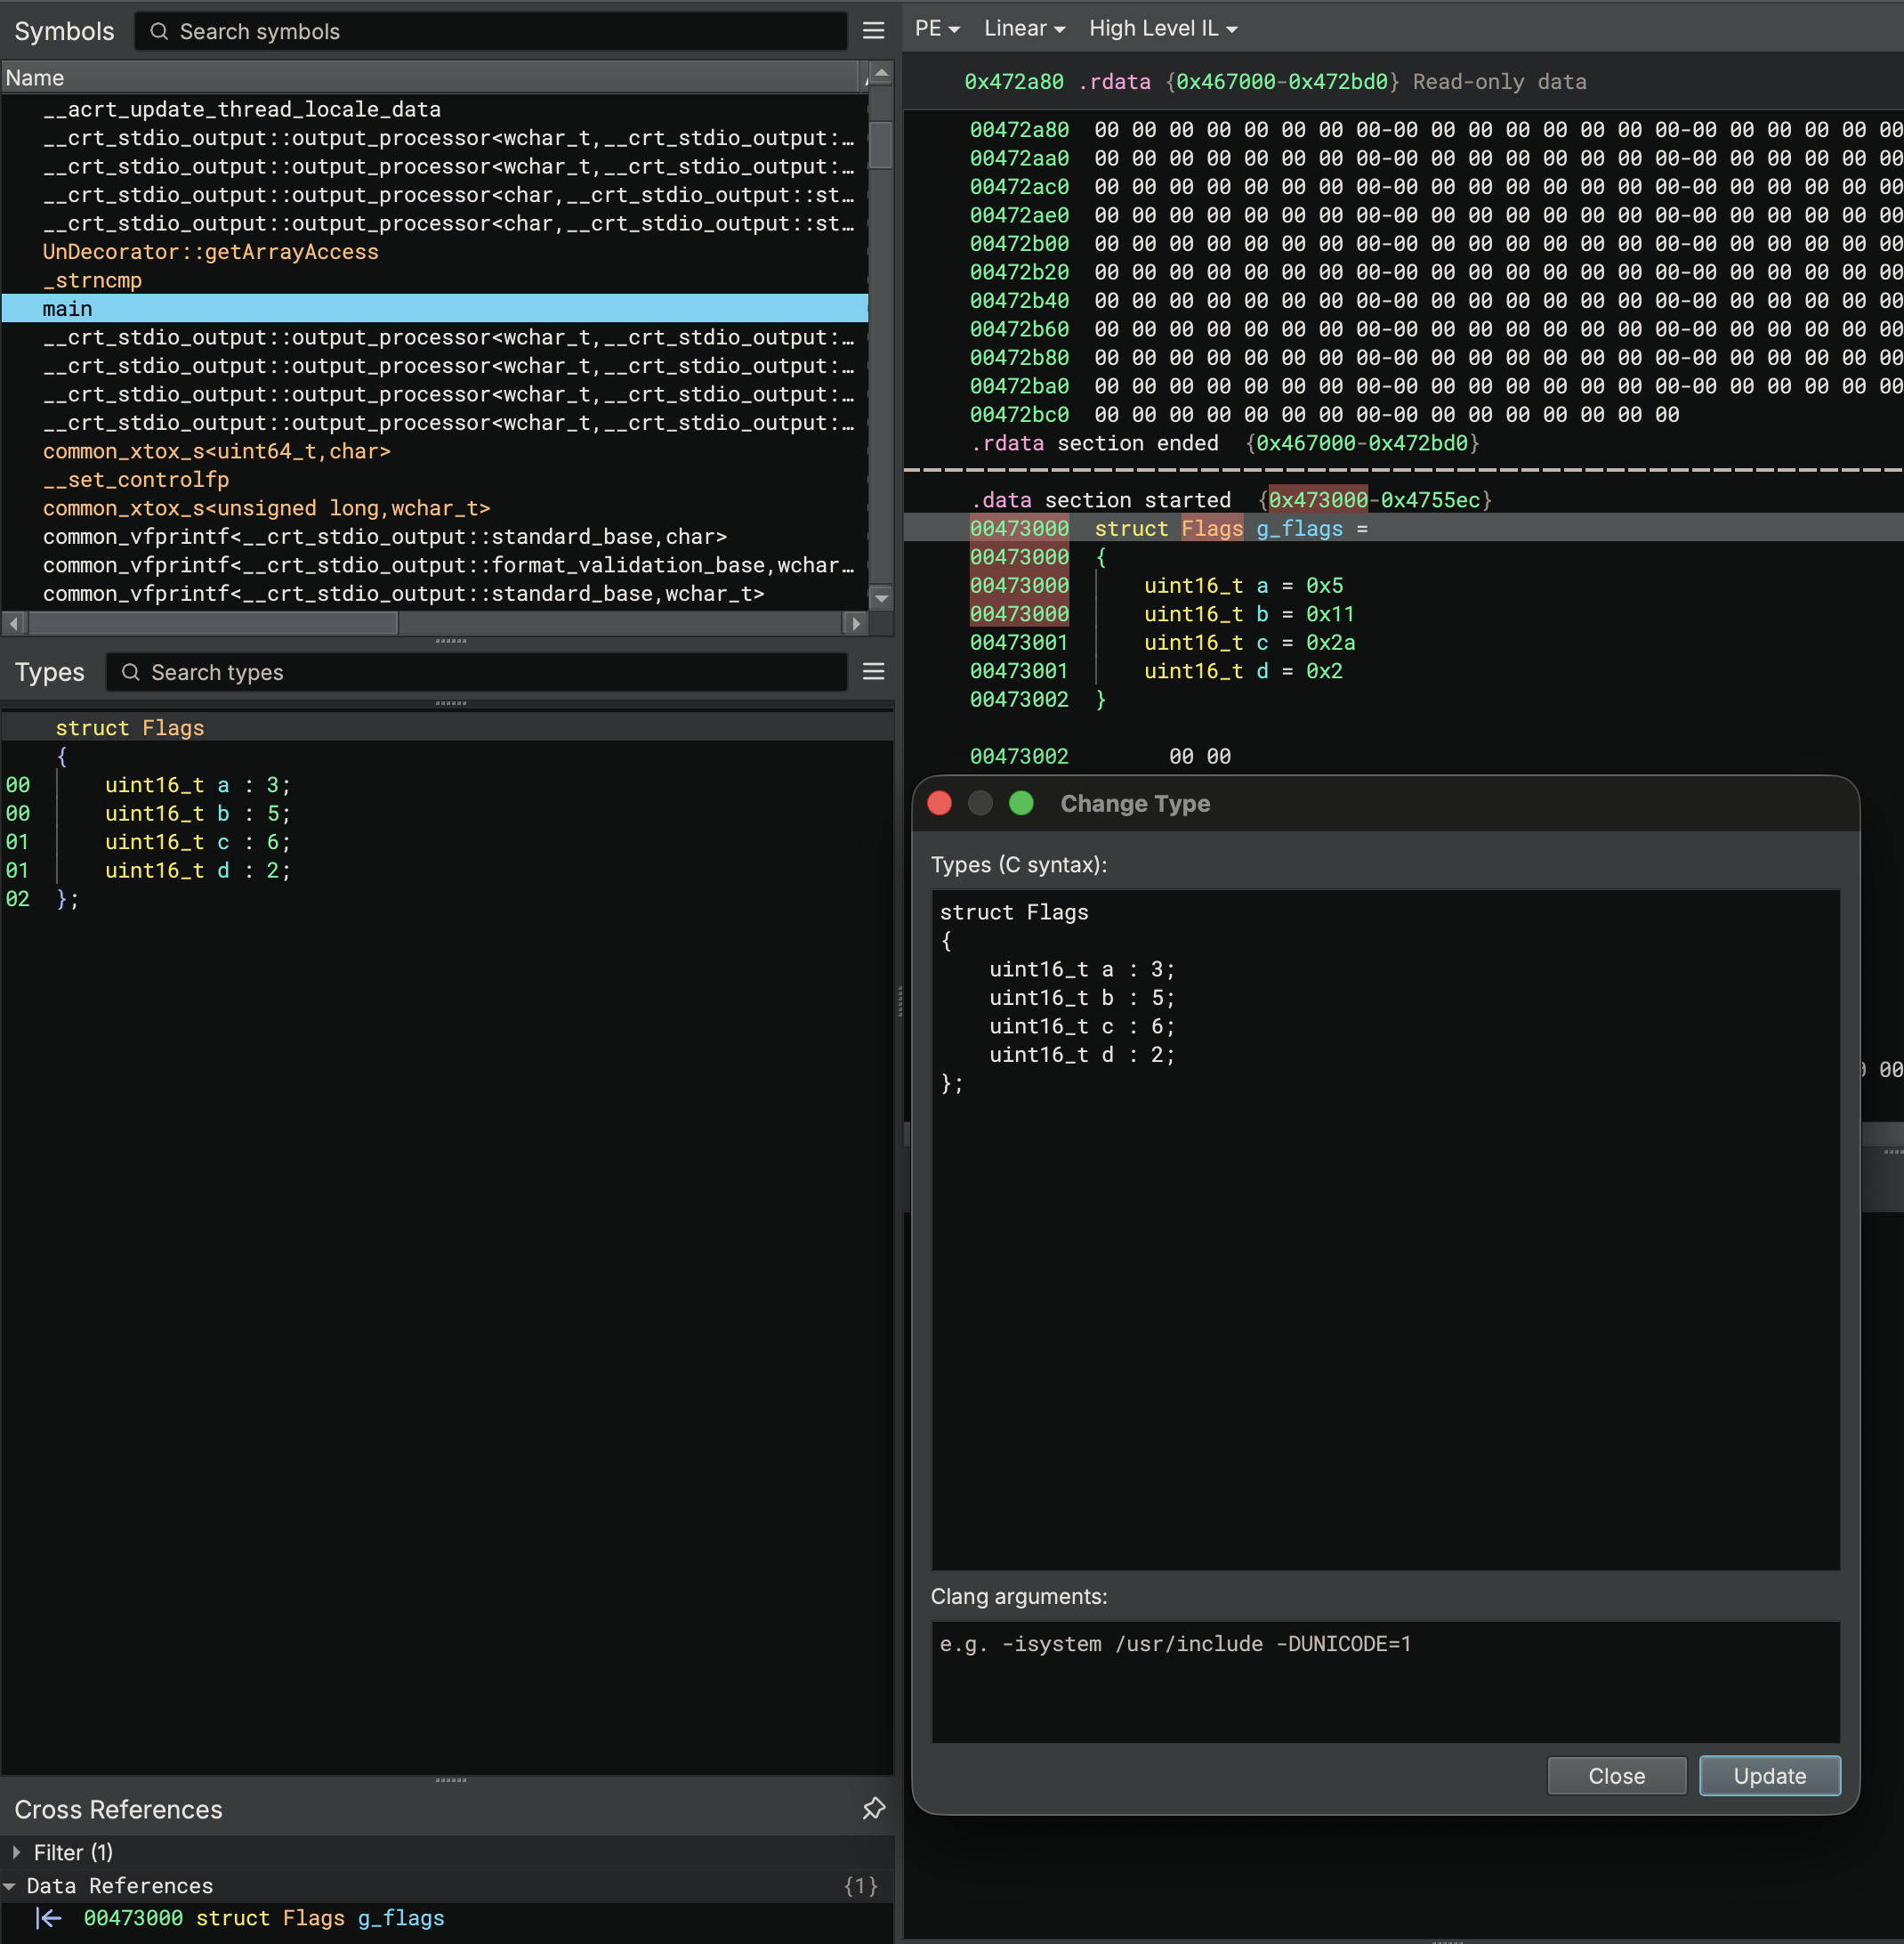Open the PE view dropdown
Image resolution: width=1904 pixels, height=1944 pixels.
click(x=936, y=29)
